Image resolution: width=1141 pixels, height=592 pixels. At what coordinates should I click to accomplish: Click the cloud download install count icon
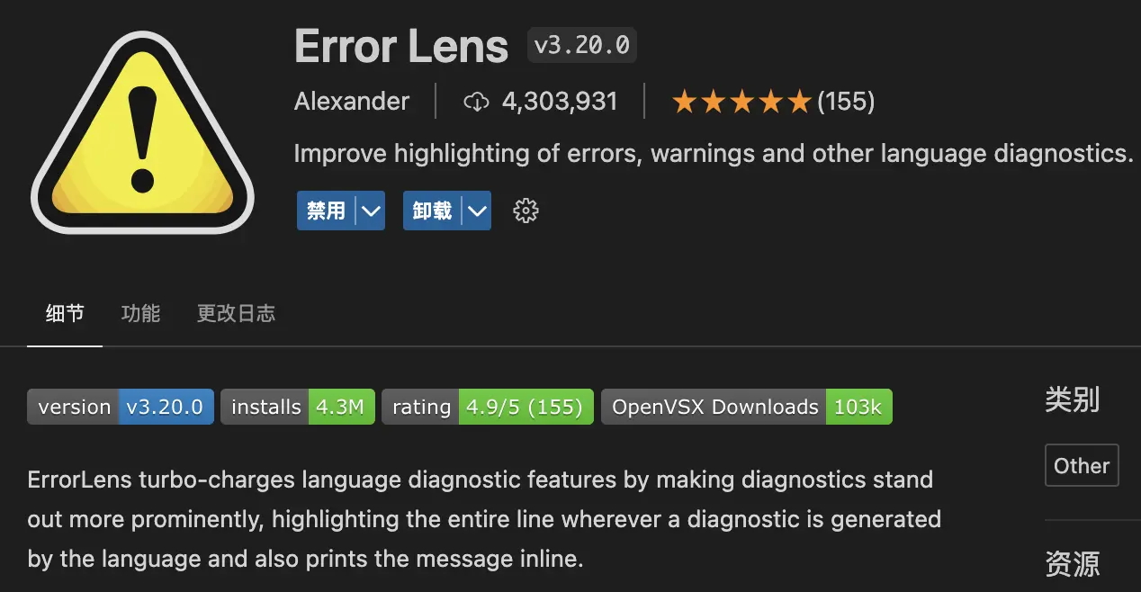[476, 102]
